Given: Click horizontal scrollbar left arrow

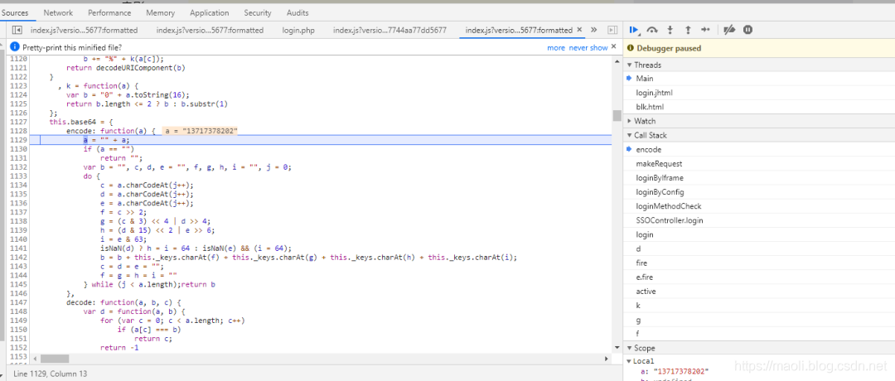Looking at the screenshot, I should click(35, 359).
